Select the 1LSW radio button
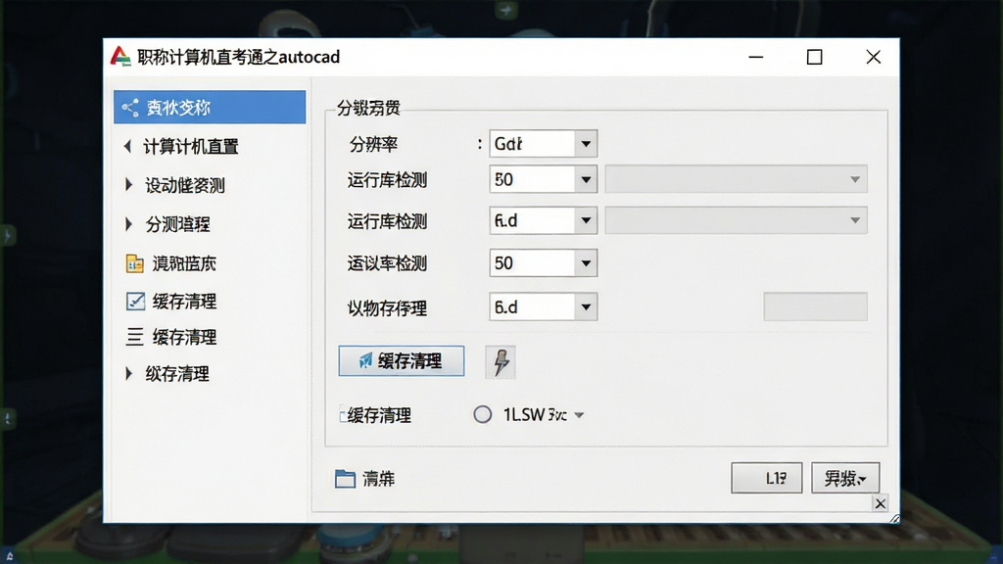 482,414
